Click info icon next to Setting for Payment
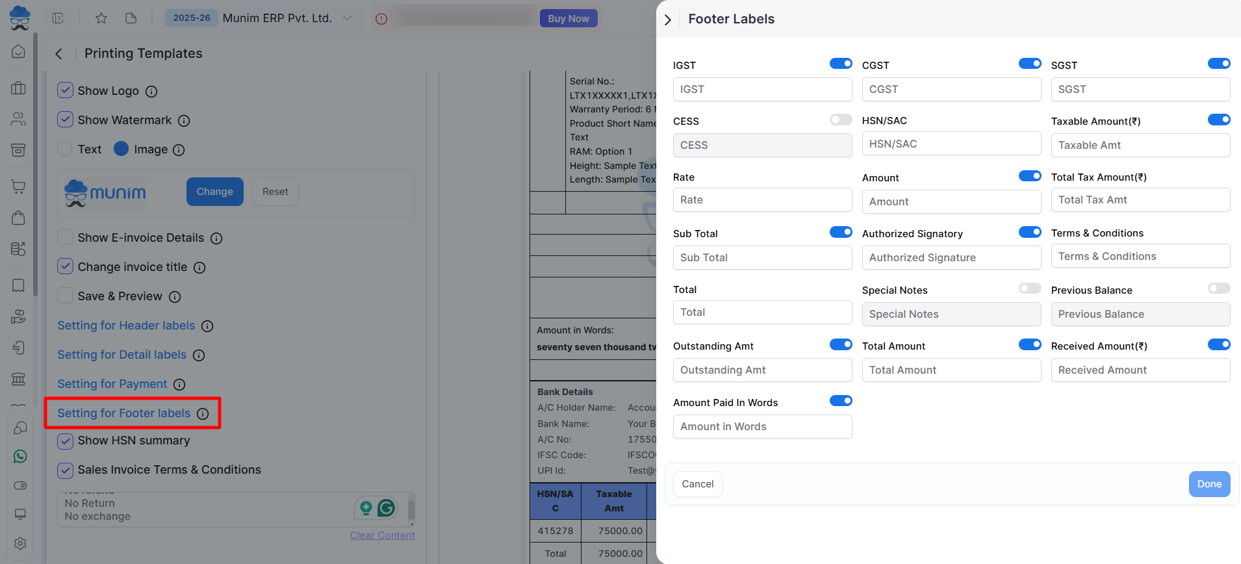This screenshot has height=564, width=1241. pos(179,385)
